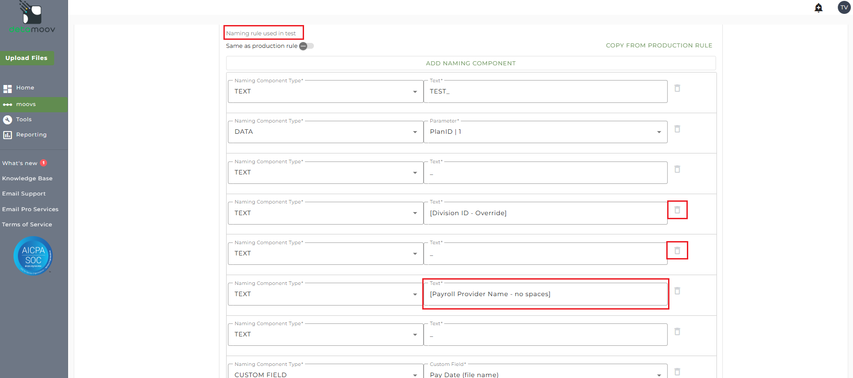This screenshot has height=378, width=853.
Task: Delete the PlanID data naming component
Action: point(677,129)
